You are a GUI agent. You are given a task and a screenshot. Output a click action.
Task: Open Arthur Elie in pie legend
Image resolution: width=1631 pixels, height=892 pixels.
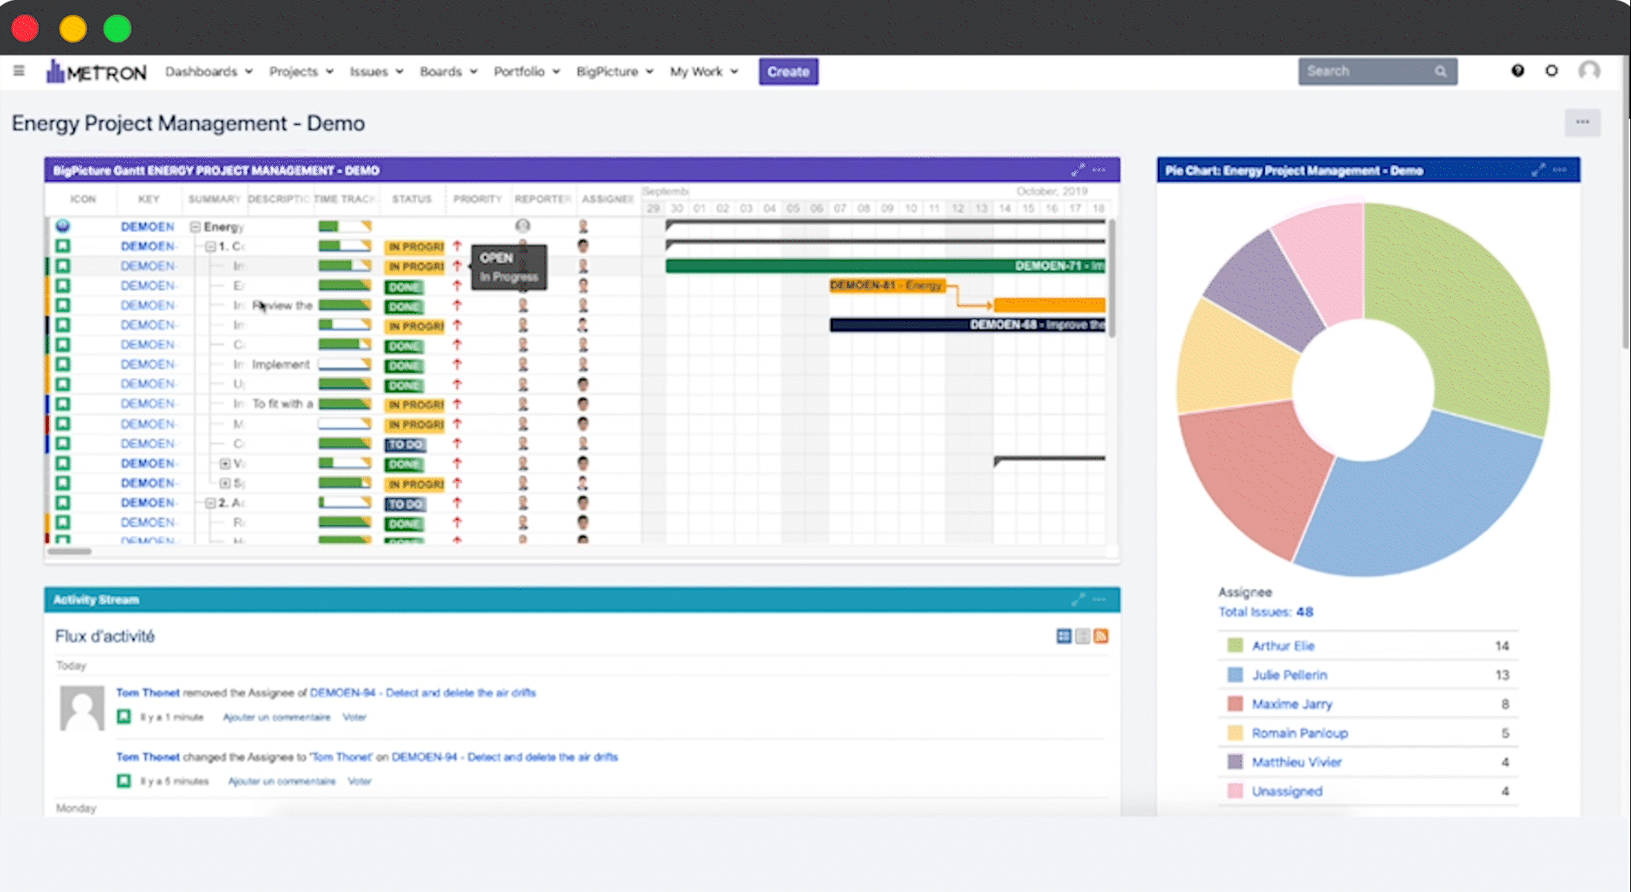pyautogui.click(x=1283, y=646)
